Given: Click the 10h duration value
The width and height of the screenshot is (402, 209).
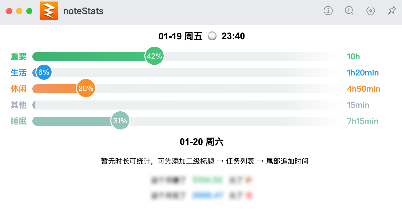Looking at the screenshot, I should pos(353,57).
